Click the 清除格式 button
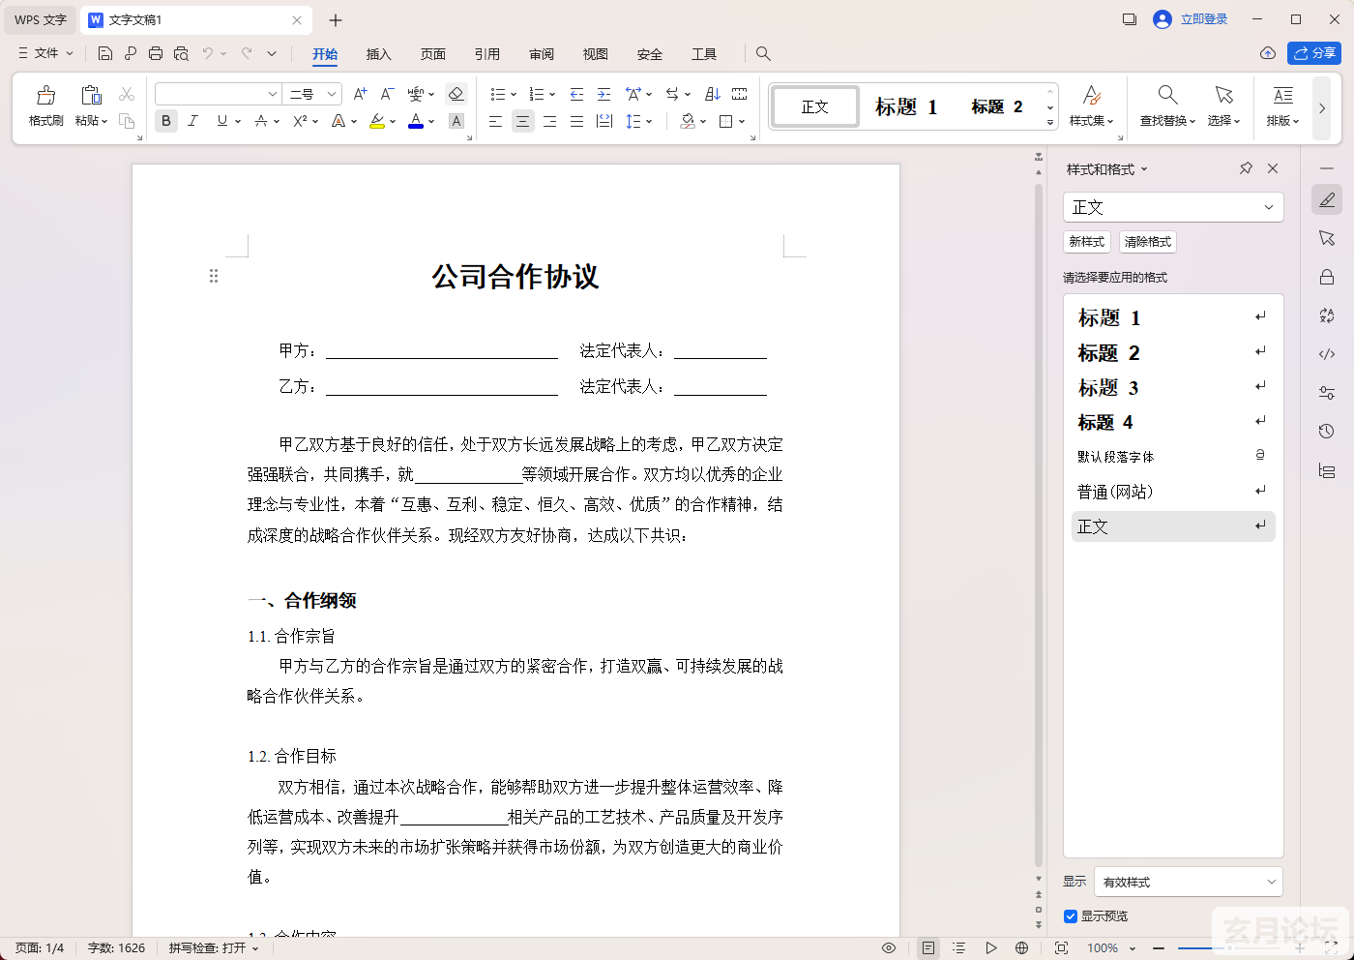This screenshot has height=960, width=1354. point(1148,242)
